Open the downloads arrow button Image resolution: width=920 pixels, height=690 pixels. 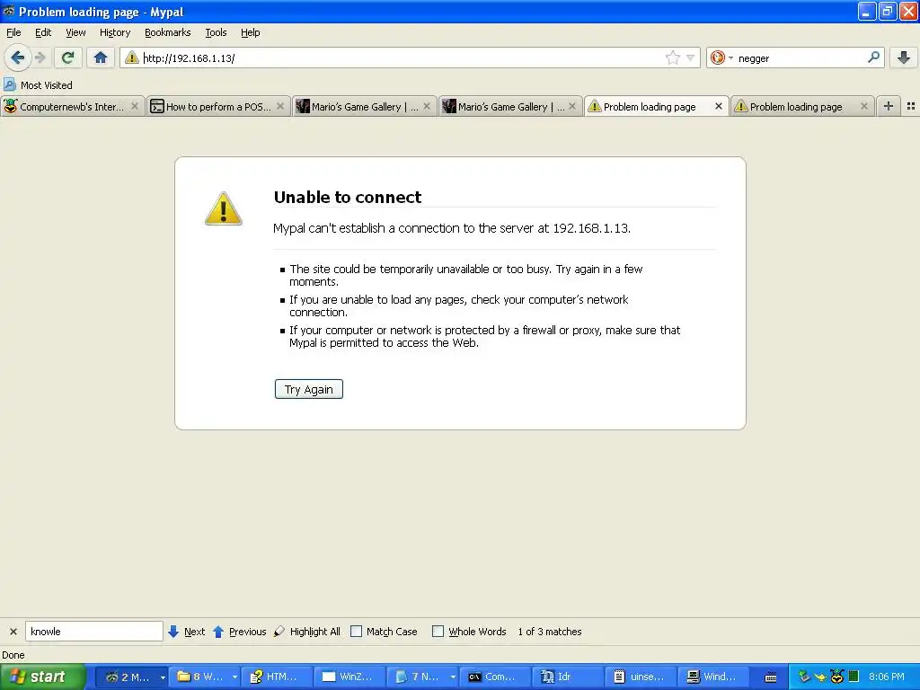904,57
